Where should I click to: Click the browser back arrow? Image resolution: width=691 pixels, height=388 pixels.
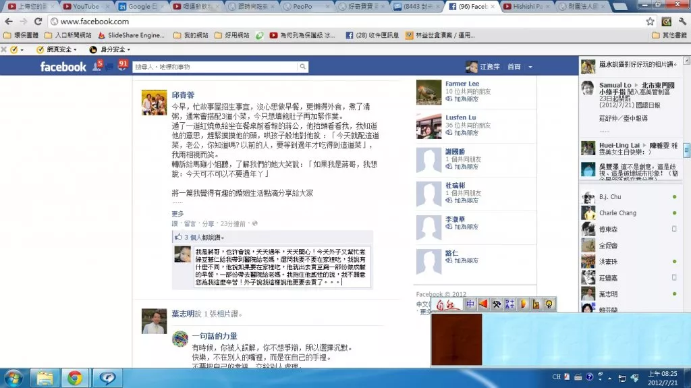pyautogui.click(x=9, y=21)
